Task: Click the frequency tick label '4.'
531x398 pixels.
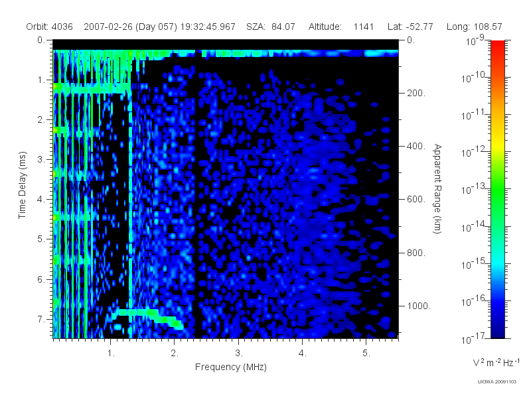Action: [x=303, y=354]
